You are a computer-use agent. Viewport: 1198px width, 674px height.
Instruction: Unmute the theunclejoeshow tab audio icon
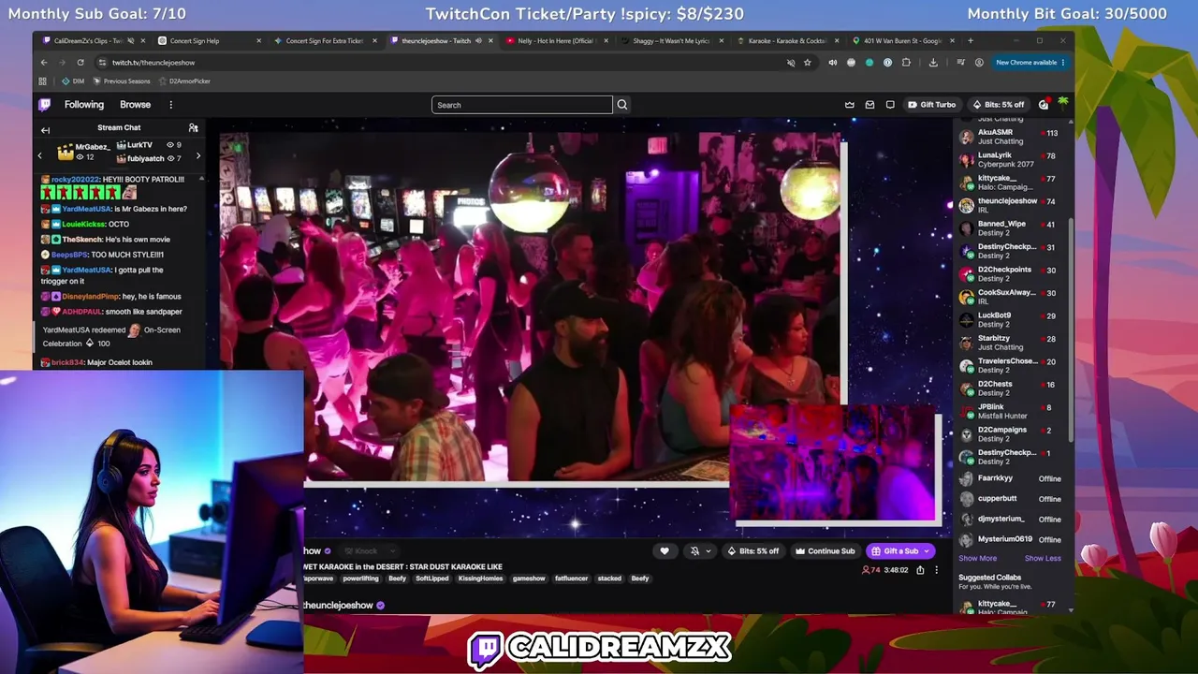[478, 41]
